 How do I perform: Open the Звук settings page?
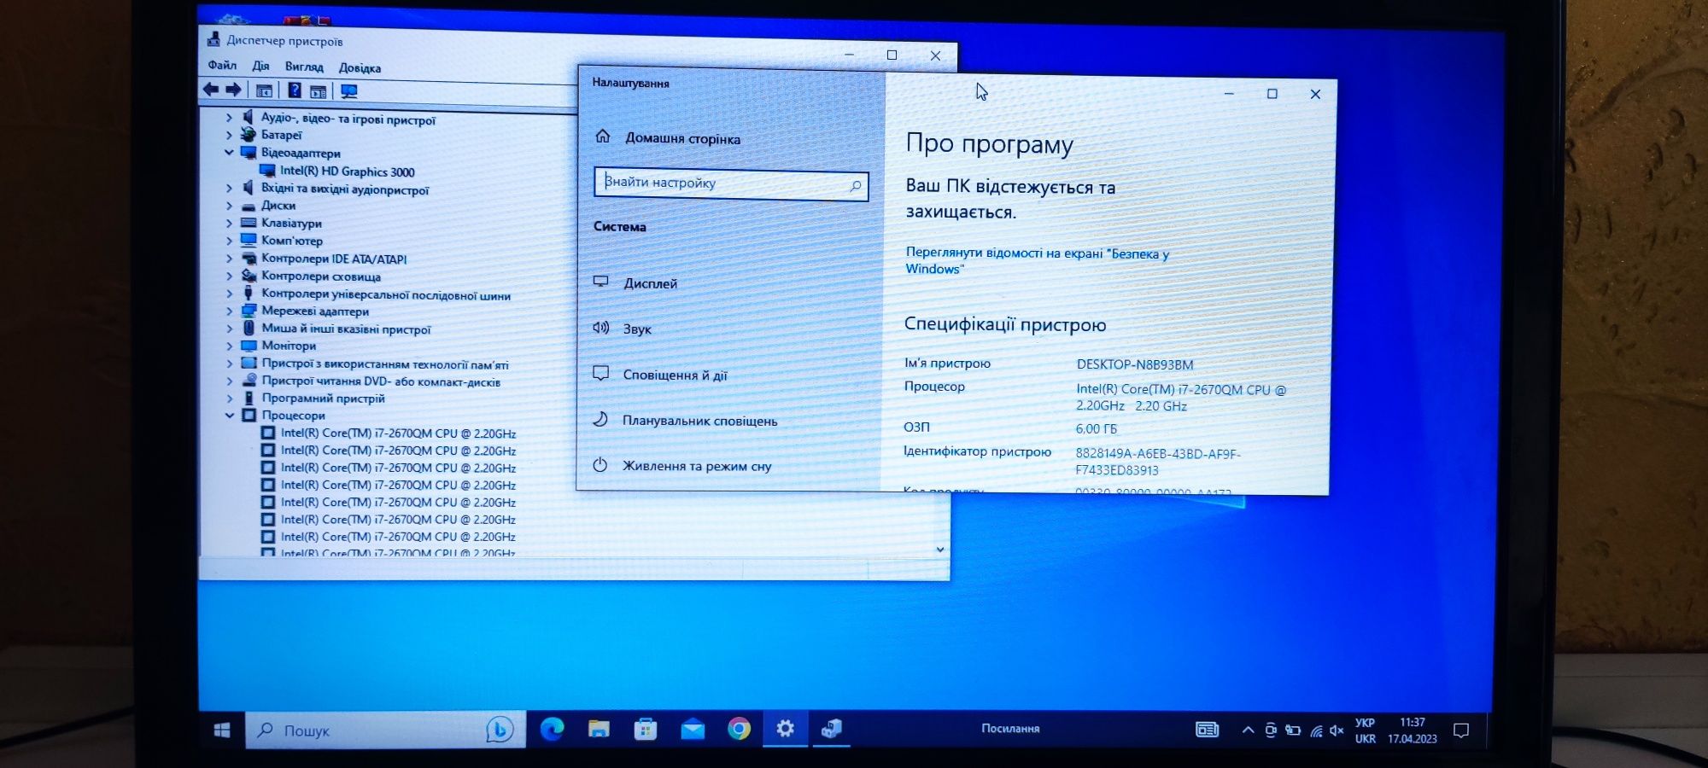[x=637, y=329]
